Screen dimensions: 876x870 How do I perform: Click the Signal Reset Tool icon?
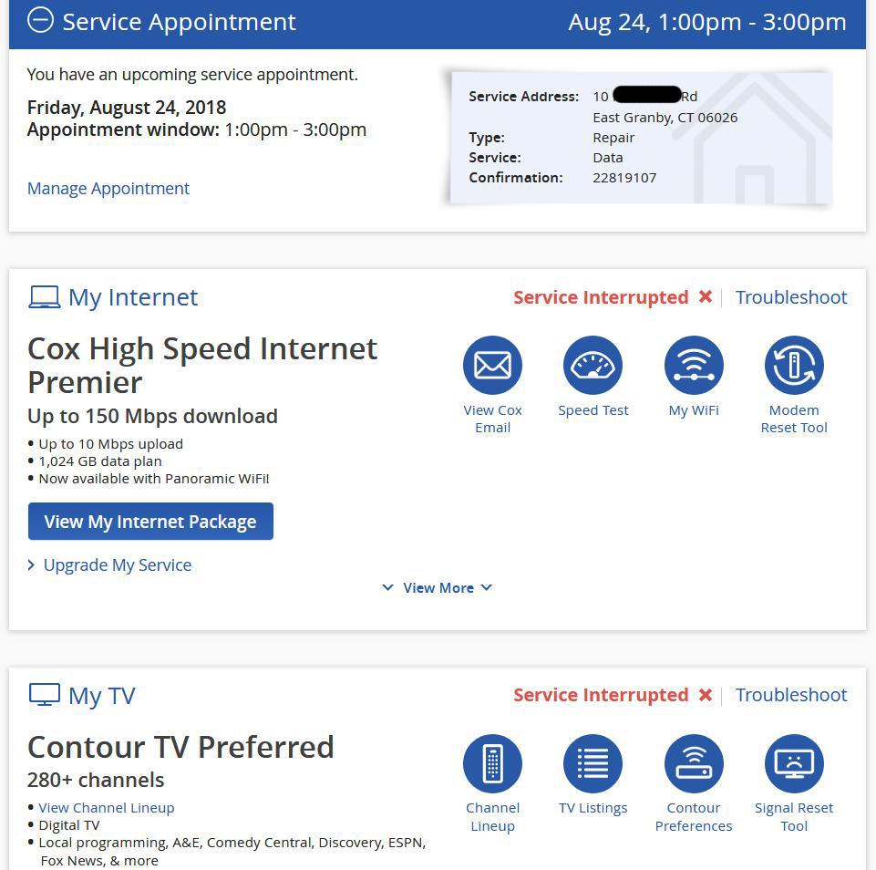(794, 763)
